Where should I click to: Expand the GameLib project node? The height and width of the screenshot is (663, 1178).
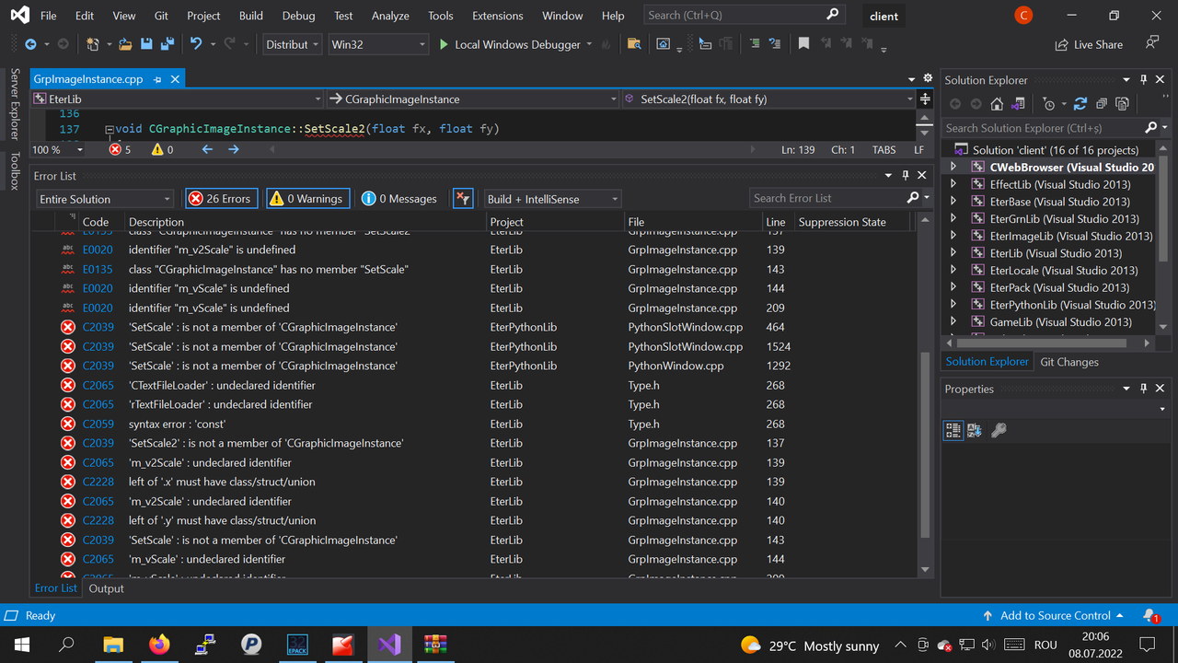point(953,322)
